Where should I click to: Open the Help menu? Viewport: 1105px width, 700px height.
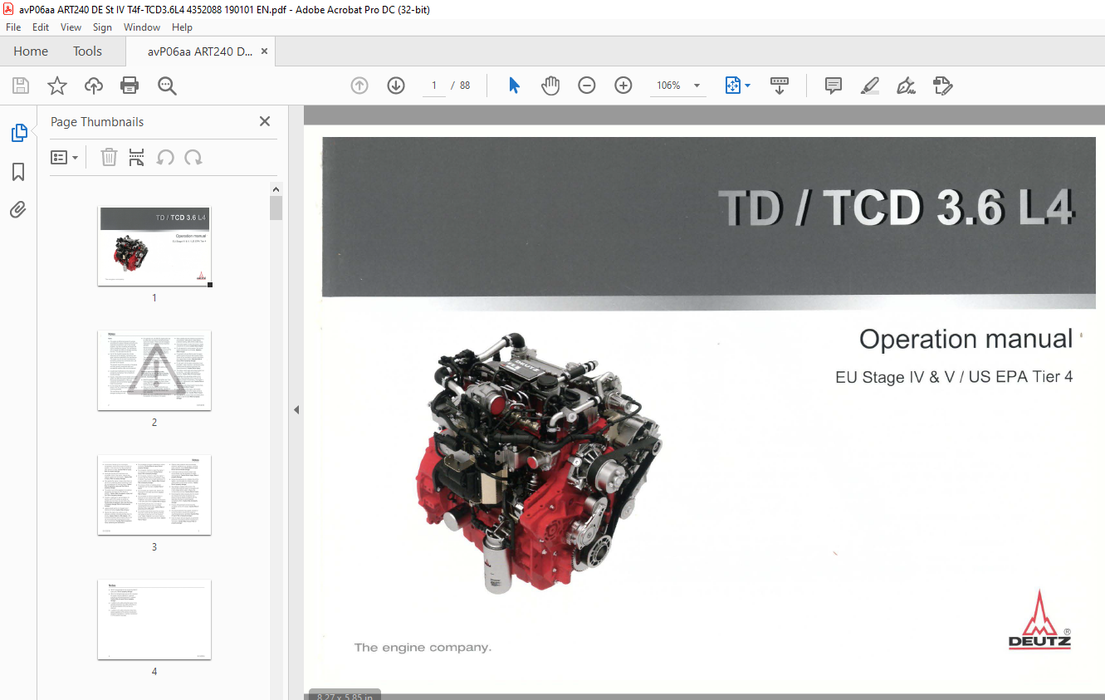tap(182, 27)
